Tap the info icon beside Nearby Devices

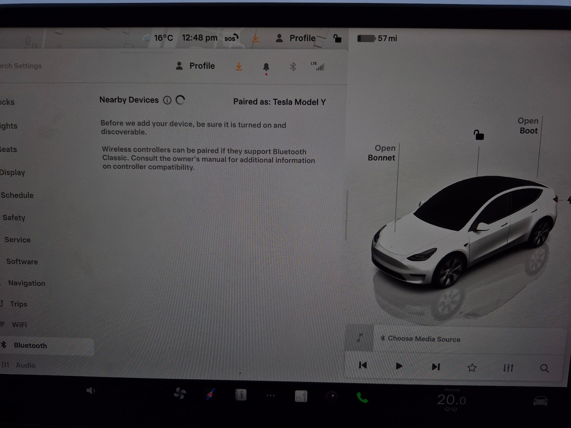point(167,100)
